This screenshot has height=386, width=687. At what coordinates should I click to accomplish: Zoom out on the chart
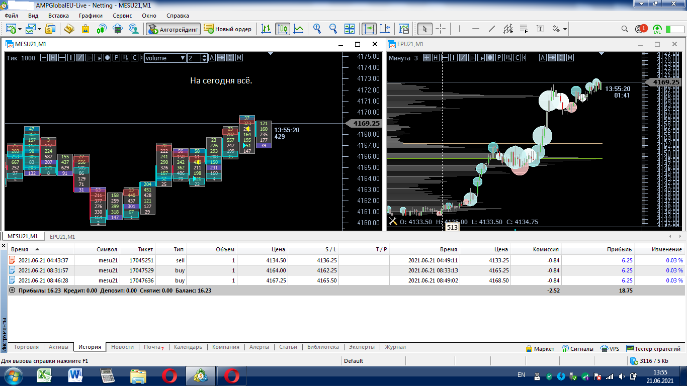[333, 29]
